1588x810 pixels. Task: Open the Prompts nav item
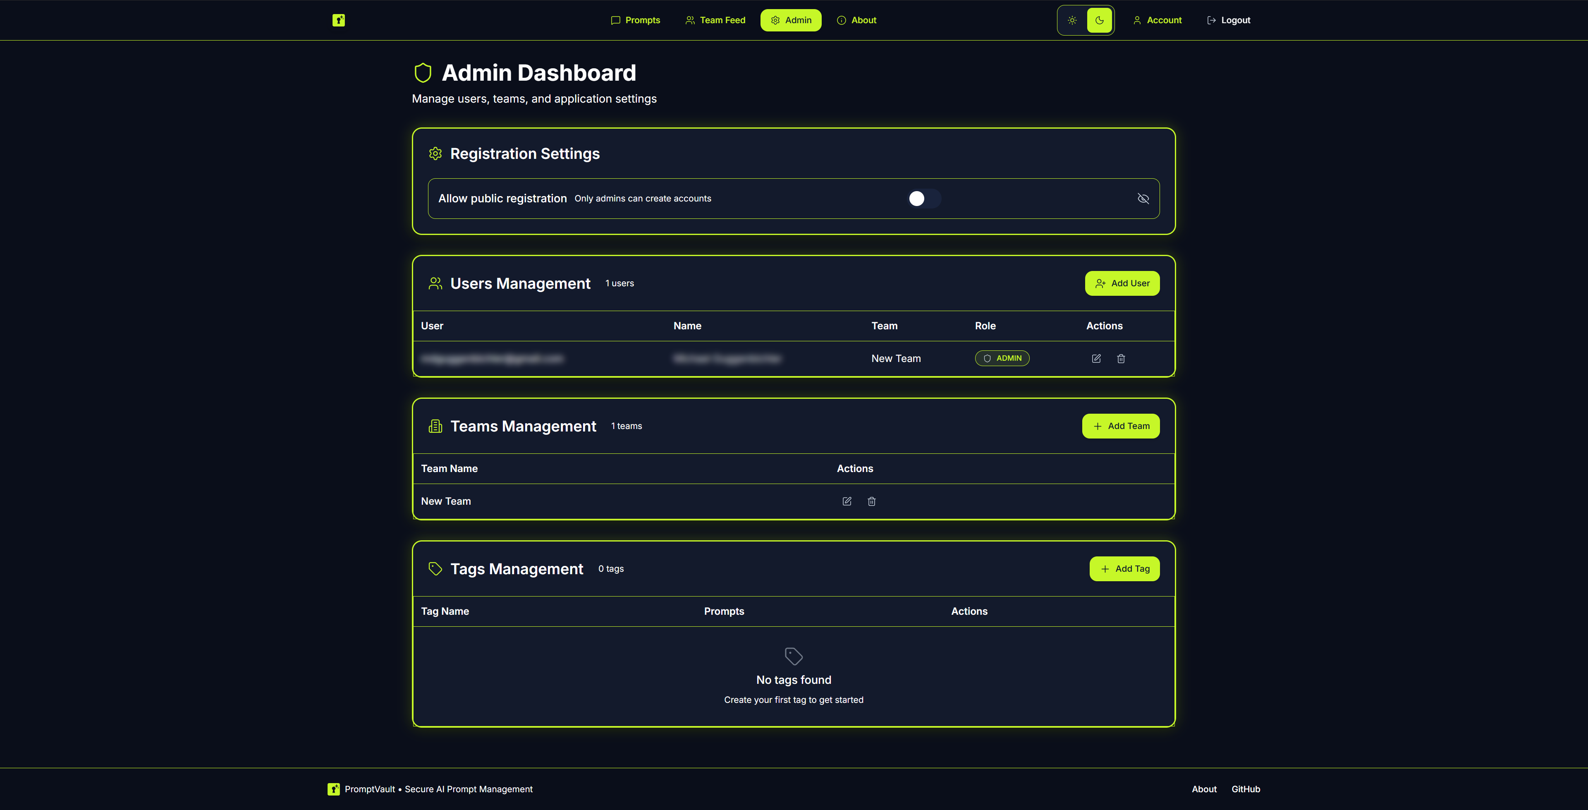tap(636, 20)
